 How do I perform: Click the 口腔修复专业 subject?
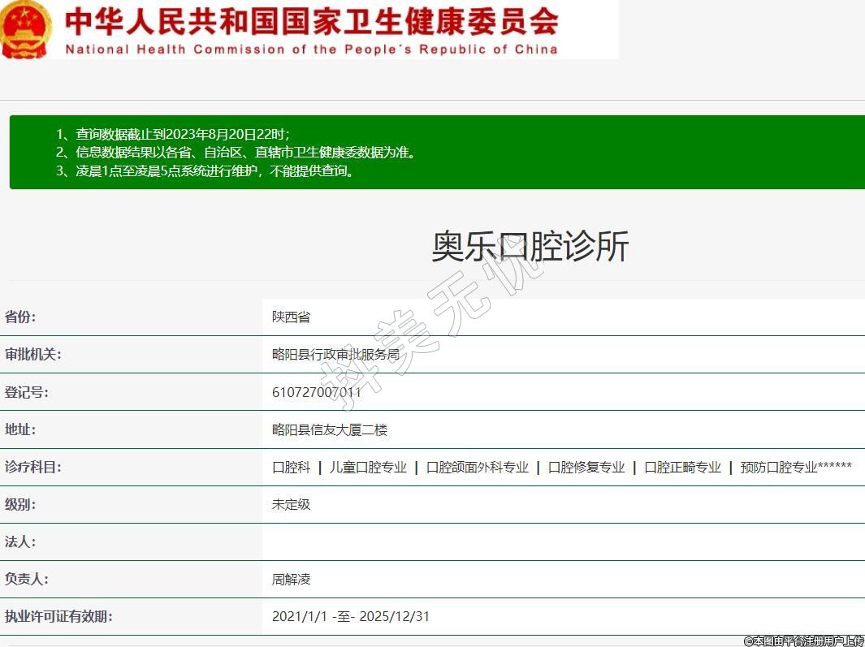click(586, 468)
